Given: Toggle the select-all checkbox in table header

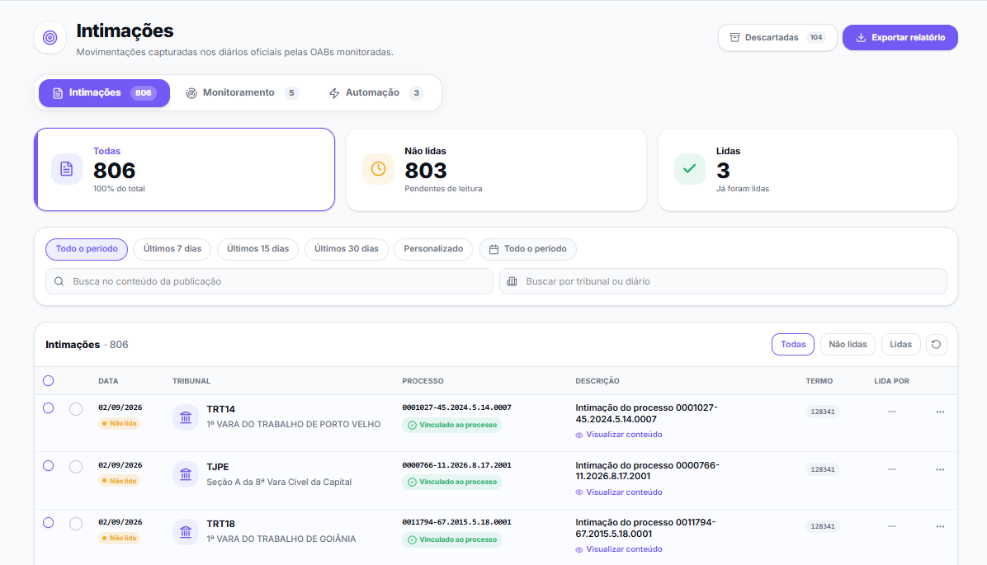Looking at the screenshot, I should pos(49,380).
